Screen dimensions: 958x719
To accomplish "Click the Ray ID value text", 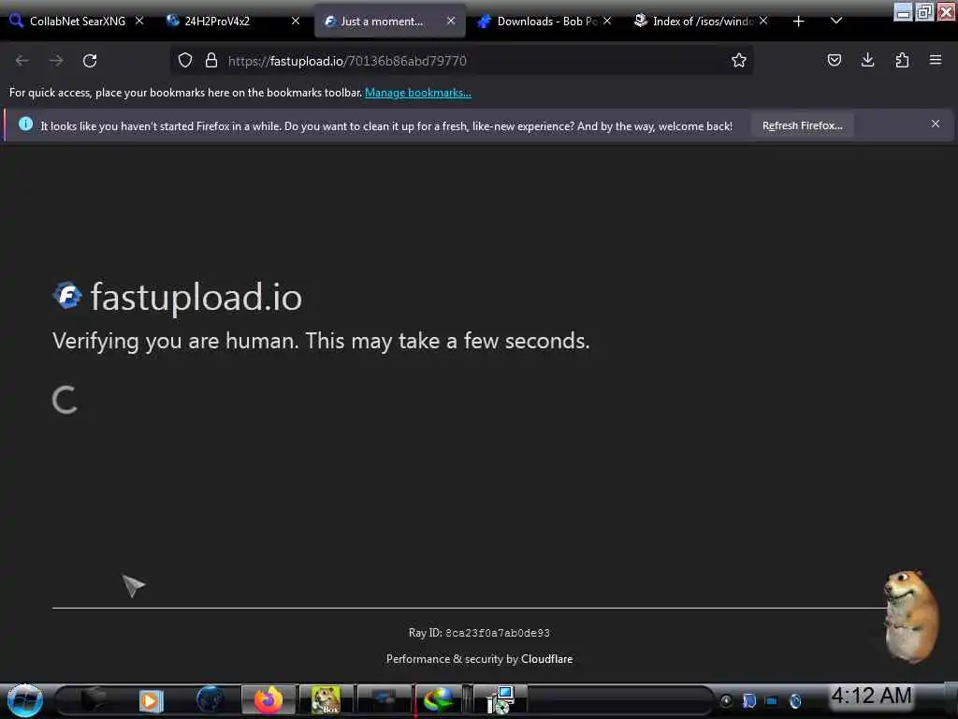I will 498,633.
